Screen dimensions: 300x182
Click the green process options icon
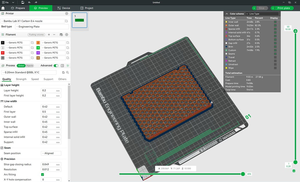(68, 66)
